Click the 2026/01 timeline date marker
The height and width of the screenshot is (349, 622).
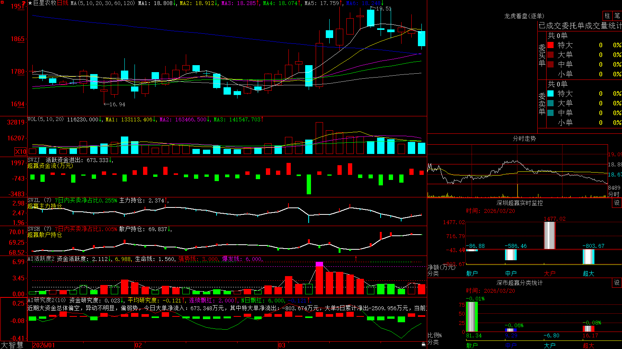tap(44, 345)
